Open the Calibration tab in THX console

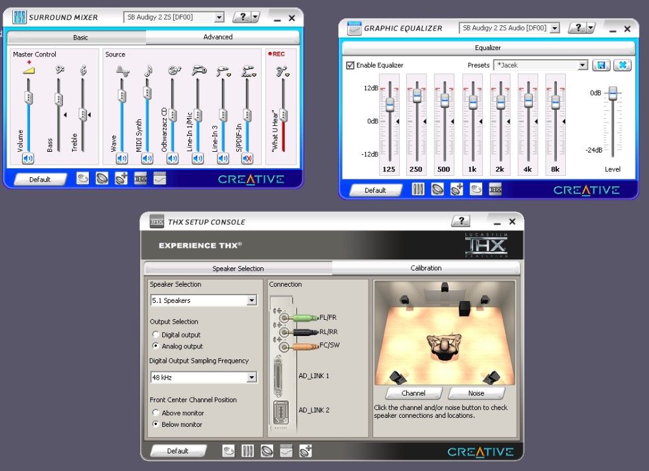[426, 268]
